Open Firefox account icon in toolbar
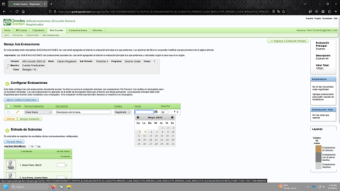This screenshot has width=340, height=191. (x=323, y=12)
